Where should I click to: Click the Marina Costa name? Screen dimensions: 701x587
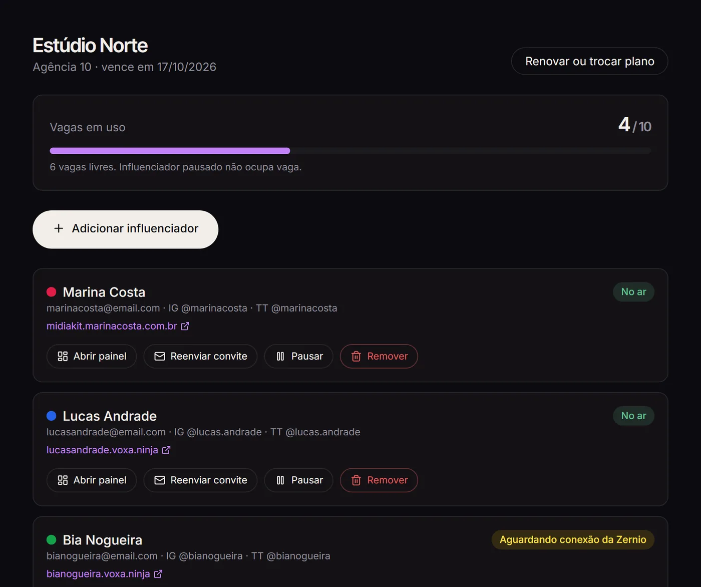(x=104, y=292)
